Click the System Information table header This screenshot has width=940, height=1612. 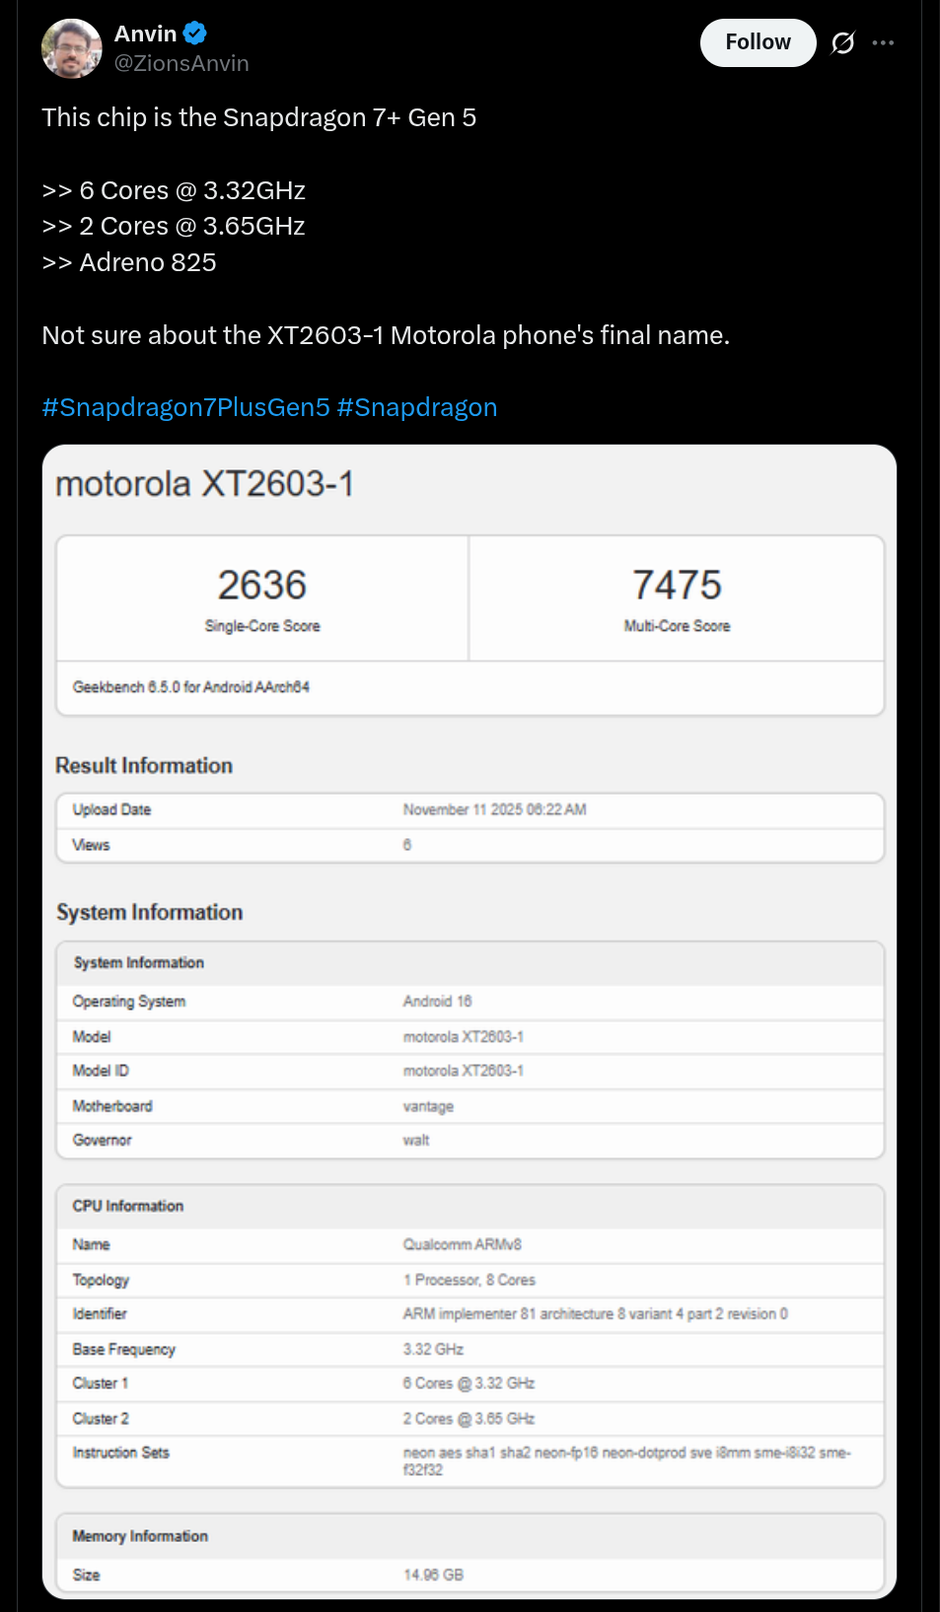click(138, 962)
